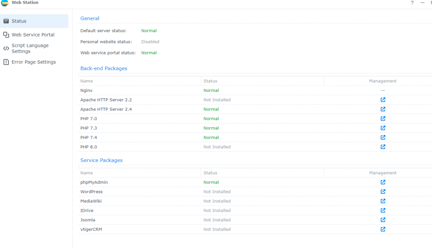
Task: Select the vtigerCRM row name
Action: coord(91,229)
